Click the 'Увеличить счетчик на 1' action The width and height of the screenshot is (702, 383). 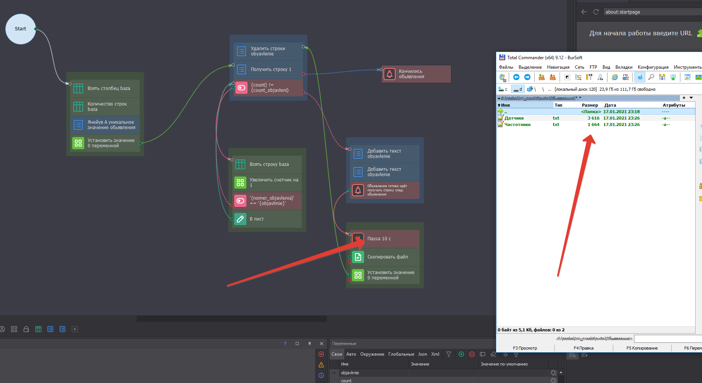(x=267, y=183)
